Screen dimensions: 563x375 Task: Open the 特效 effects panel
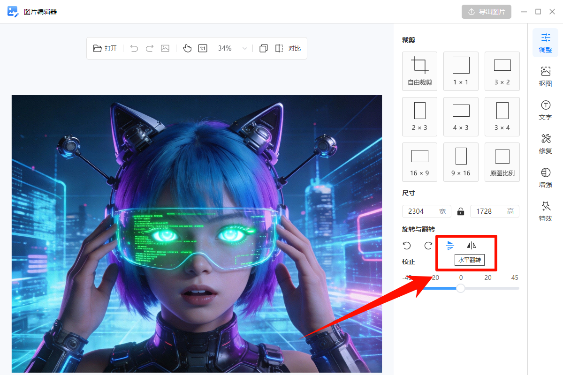(x=545, y=211)
